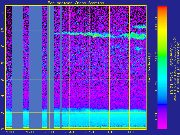Click the 3:00 time axis label
This screenshot has width=180, height=135.
109,132
